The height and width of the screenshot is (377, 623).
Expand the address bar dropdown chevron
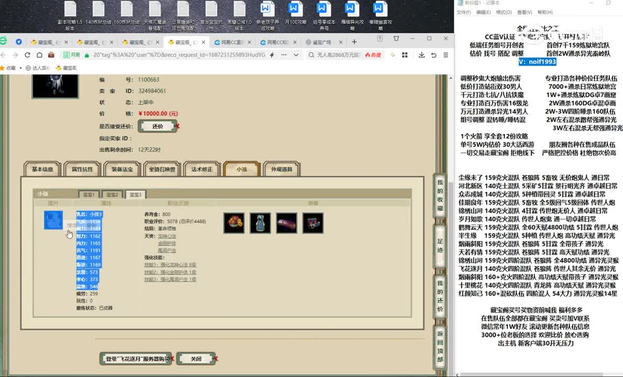pos(296,55)
